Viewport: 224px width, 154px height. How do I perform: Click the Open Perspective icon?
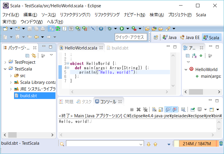pos(156,38)
